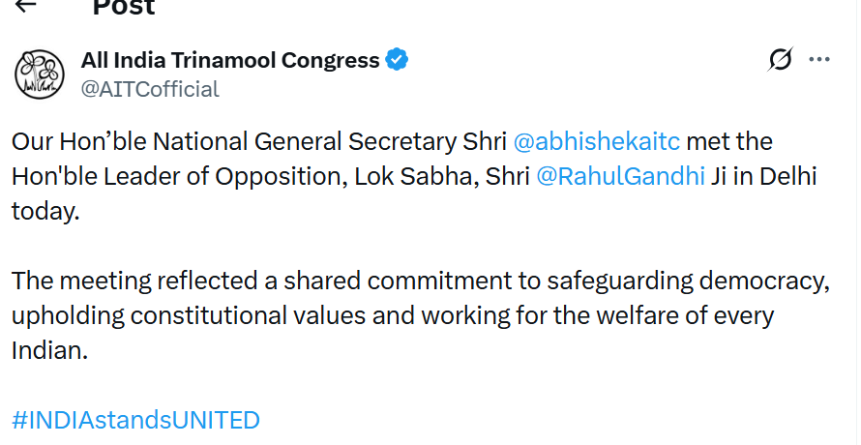Click the words 'Lok Sabha' in the post
Screen dimensions: 861x445
415,176
